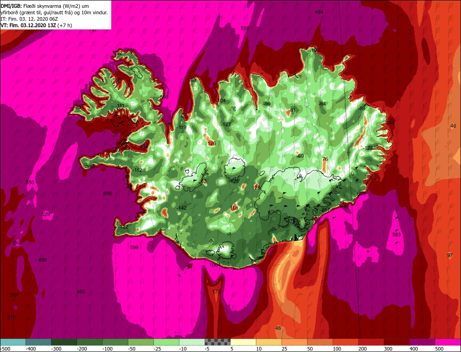Select the dark maroon 300 to 400 legend swatch
The height and width of the screenshot is (352, 461).
(x=397, y=342)
